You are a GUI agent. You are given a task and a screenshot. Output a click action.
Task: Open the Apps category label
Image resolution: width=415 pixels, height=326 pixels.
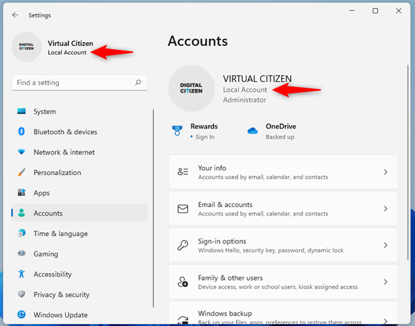(x=41, y=193)
